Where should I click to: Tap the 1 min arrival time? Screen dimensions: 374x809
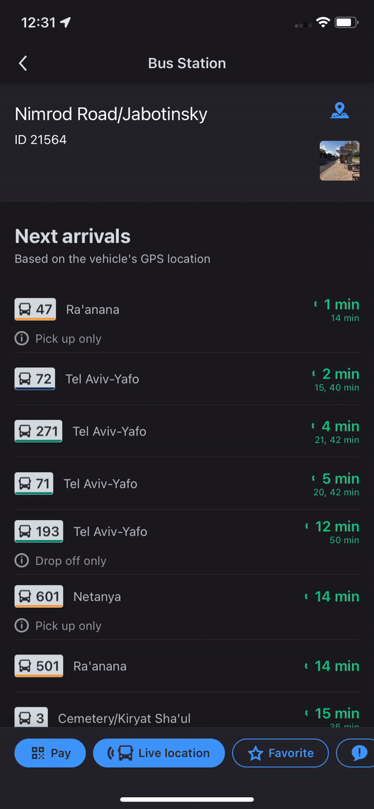click(x=337, y=305)
